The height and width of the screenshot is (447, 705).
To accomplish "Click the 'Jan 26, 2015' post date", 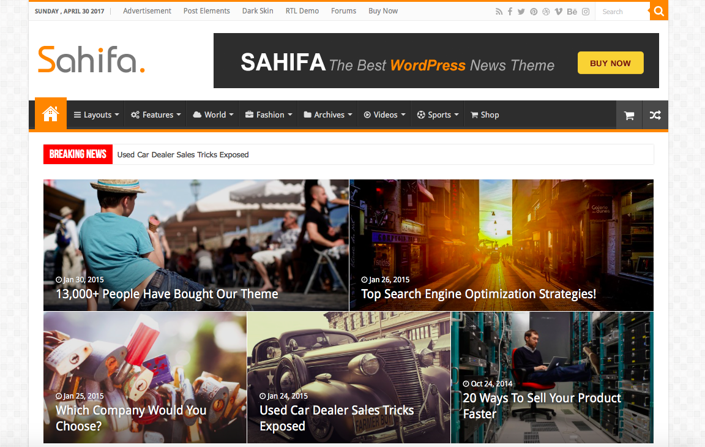I will (386, 280).
